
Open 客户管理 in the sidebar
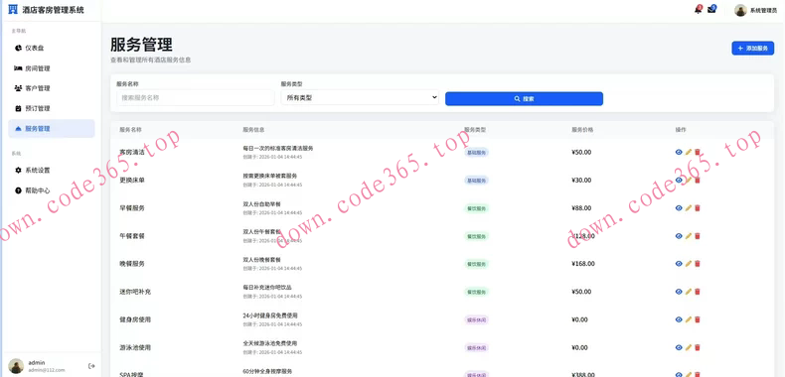click(x=52, y=88)
